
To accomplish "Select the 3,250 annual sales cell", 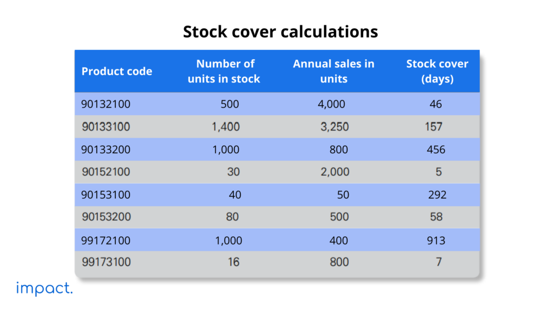I will (x=335, y=127).
